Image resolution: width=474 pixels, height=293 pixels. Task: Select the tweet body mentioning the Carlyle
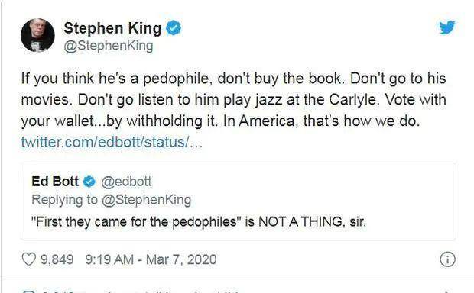click(233, 100)
